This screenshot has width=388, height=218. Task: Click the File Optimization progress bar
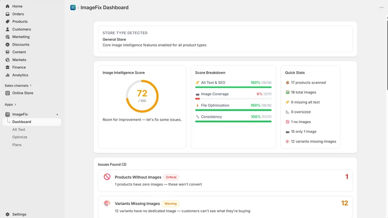click(233, 110)
